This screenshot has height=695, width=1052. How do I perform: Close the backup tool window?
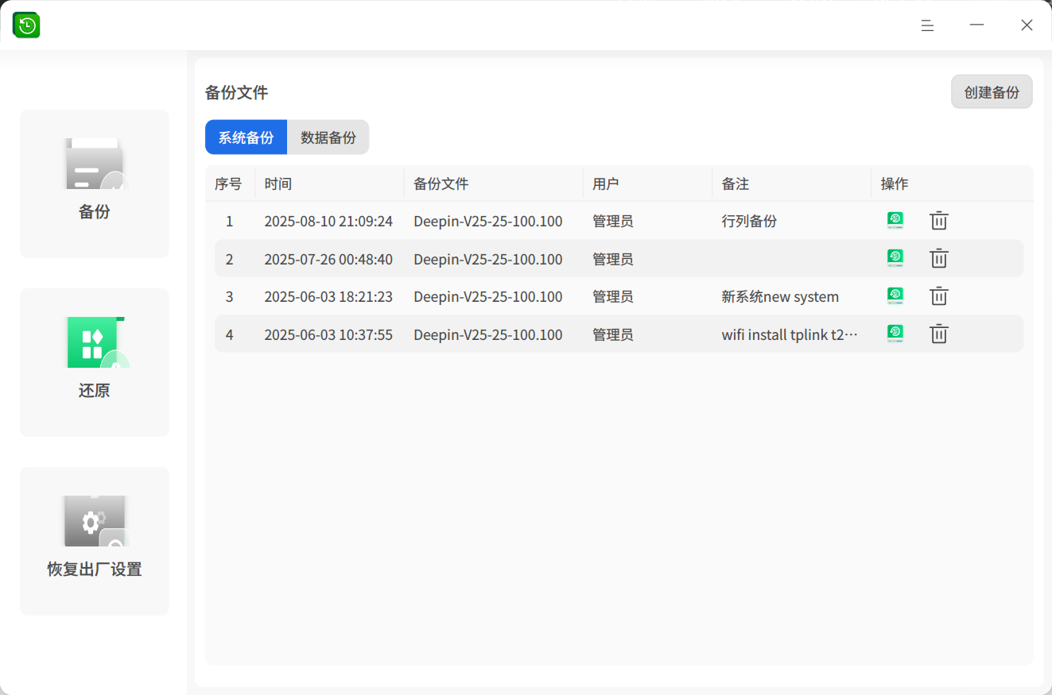(1027, 25)
